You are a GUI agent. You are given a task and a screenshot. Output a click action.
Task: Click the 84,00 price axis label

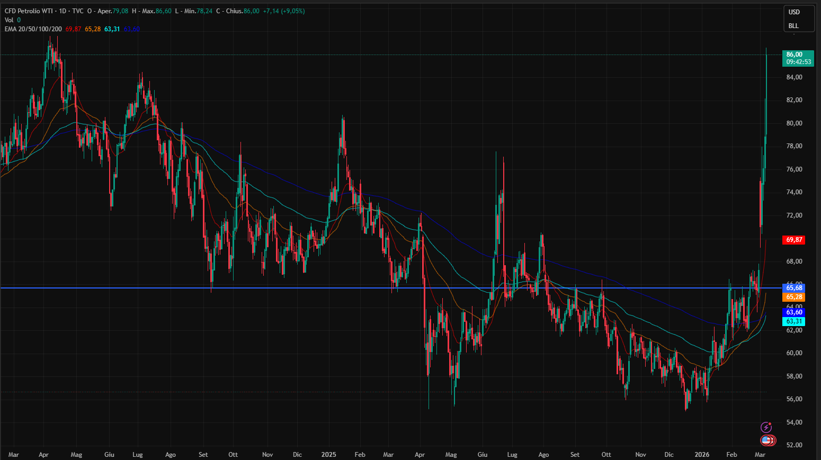point(794,77)
